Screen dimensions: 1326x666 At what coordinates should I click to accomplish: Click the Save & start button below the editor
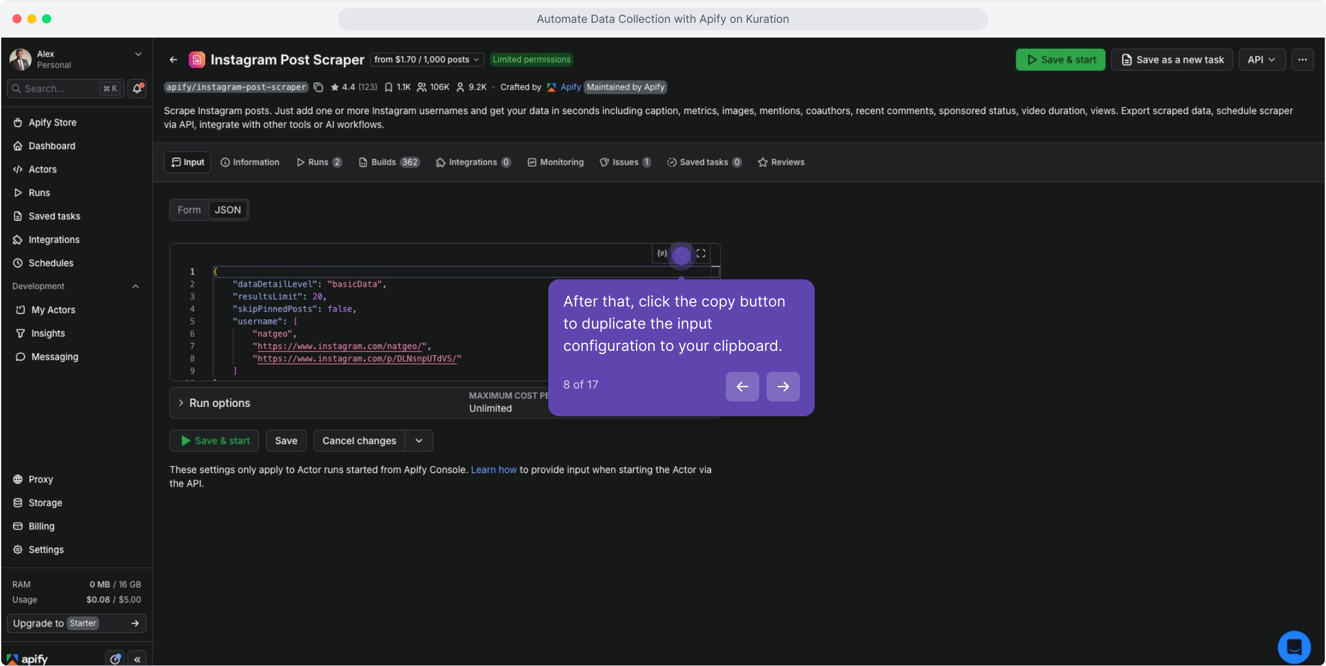214,441
